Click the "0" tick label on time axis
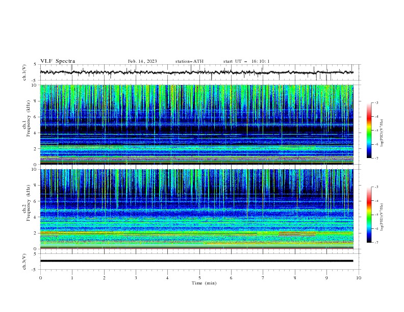 click(x=40, y=278)
